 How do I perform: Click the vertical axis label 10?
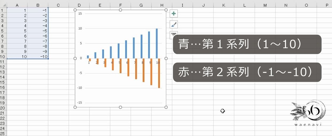point(81,28)
